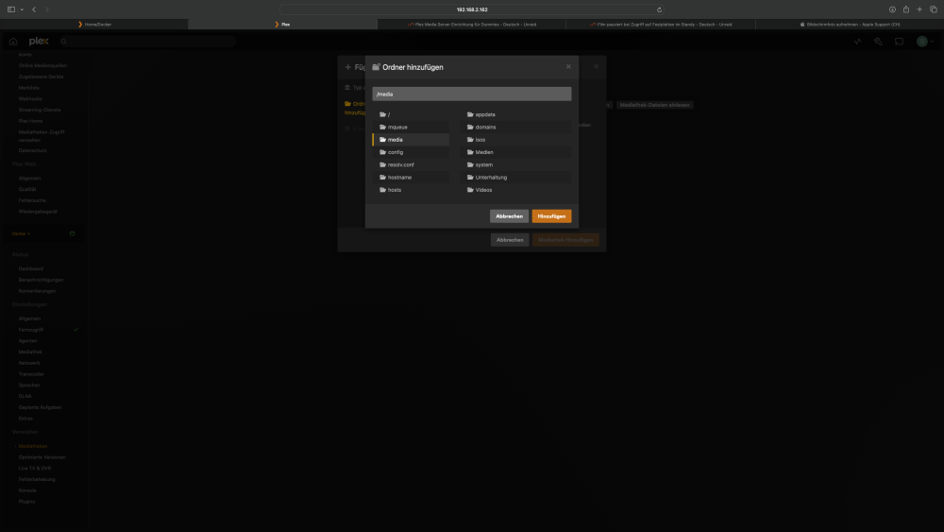Open Benachrichtigungen in sidebar
The image size is (944, 532).
(x=41, y=280)
